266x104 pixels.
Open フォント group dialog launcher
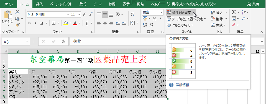pos(93,32)
